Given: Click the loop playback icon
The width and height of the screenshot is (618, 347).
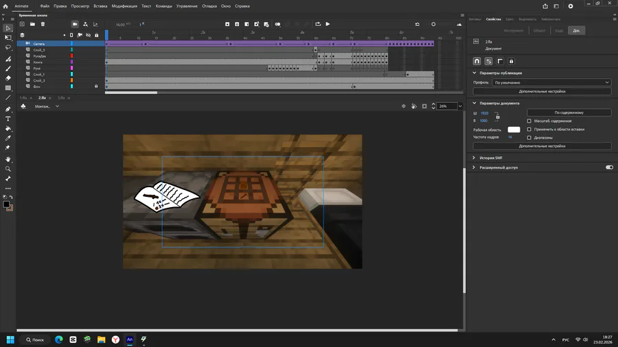Looking at the screenshot, I should [318, 24].
